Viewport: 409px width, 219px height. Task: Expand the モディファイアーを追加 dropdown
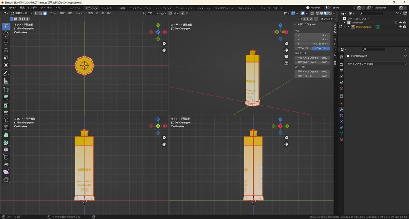(x=376, y=64)
